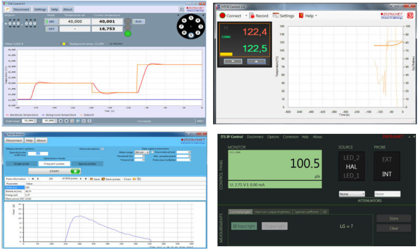
Task: Click the up arrow button under the temperature display
Action: click(256, 61)
